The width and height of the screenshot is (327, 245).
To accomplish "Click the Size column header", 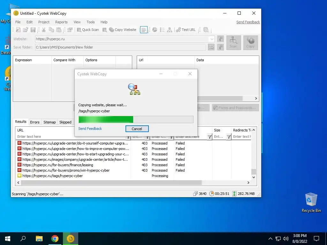I will pos(222,130).
